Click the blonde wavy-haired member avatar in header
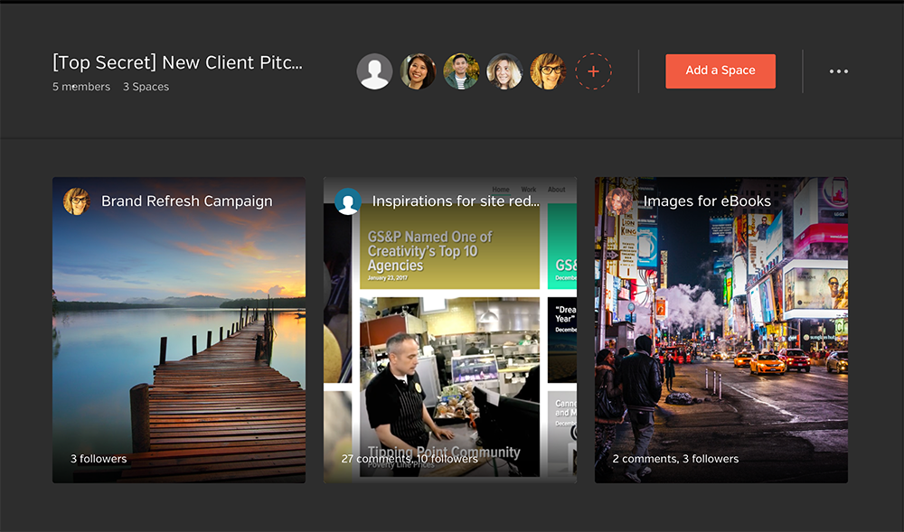 tap(504, 71)
